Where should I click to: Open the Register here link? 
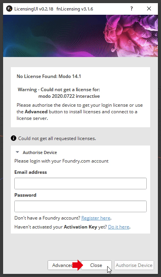pyautogui.click(x=96, y=218)
